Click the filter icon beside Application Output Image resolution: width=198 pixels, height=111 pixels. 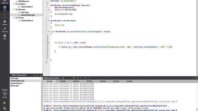(x=63, y=78)
